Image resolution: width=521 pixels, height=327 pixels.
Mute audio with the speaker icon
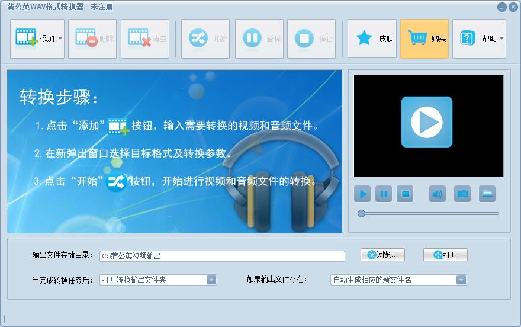[x=438, y=194]
